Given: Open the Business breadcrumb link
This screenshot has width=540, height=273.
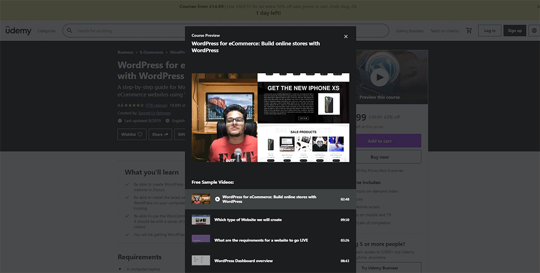Looking at the screenshot, I should coord(125,52).
